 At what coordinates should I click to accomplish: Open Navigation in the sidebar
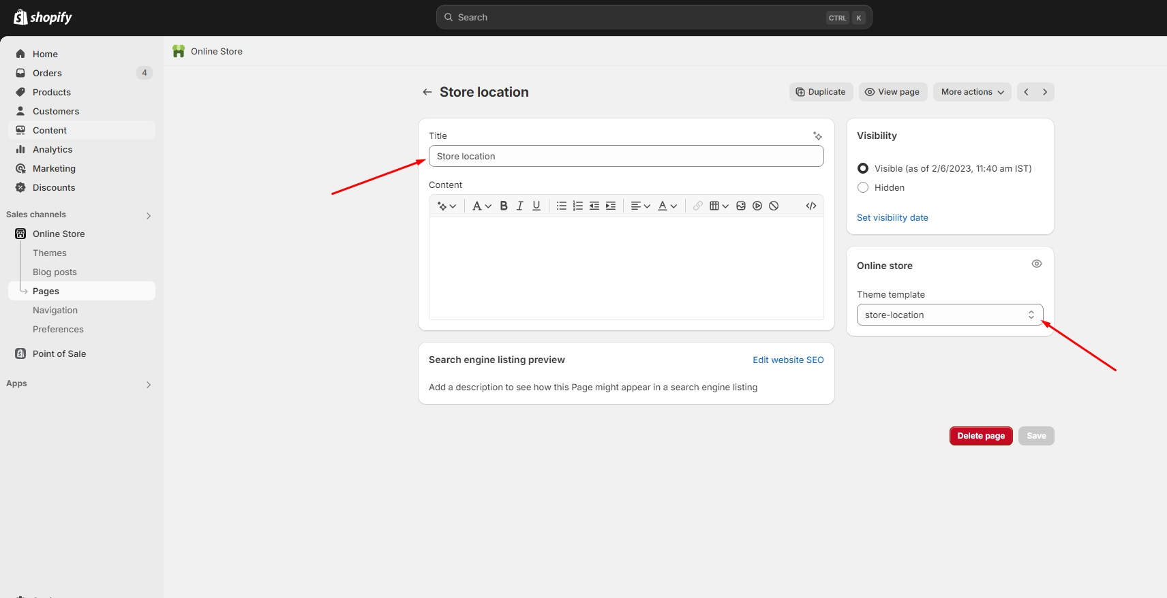click(x=55, y=310)
